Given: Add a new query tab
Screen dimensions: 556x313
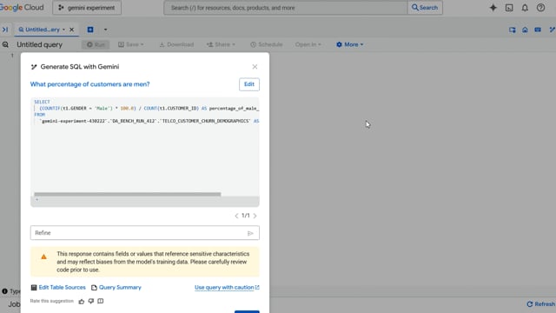Looking at the screenshot, I should point(90,30).
